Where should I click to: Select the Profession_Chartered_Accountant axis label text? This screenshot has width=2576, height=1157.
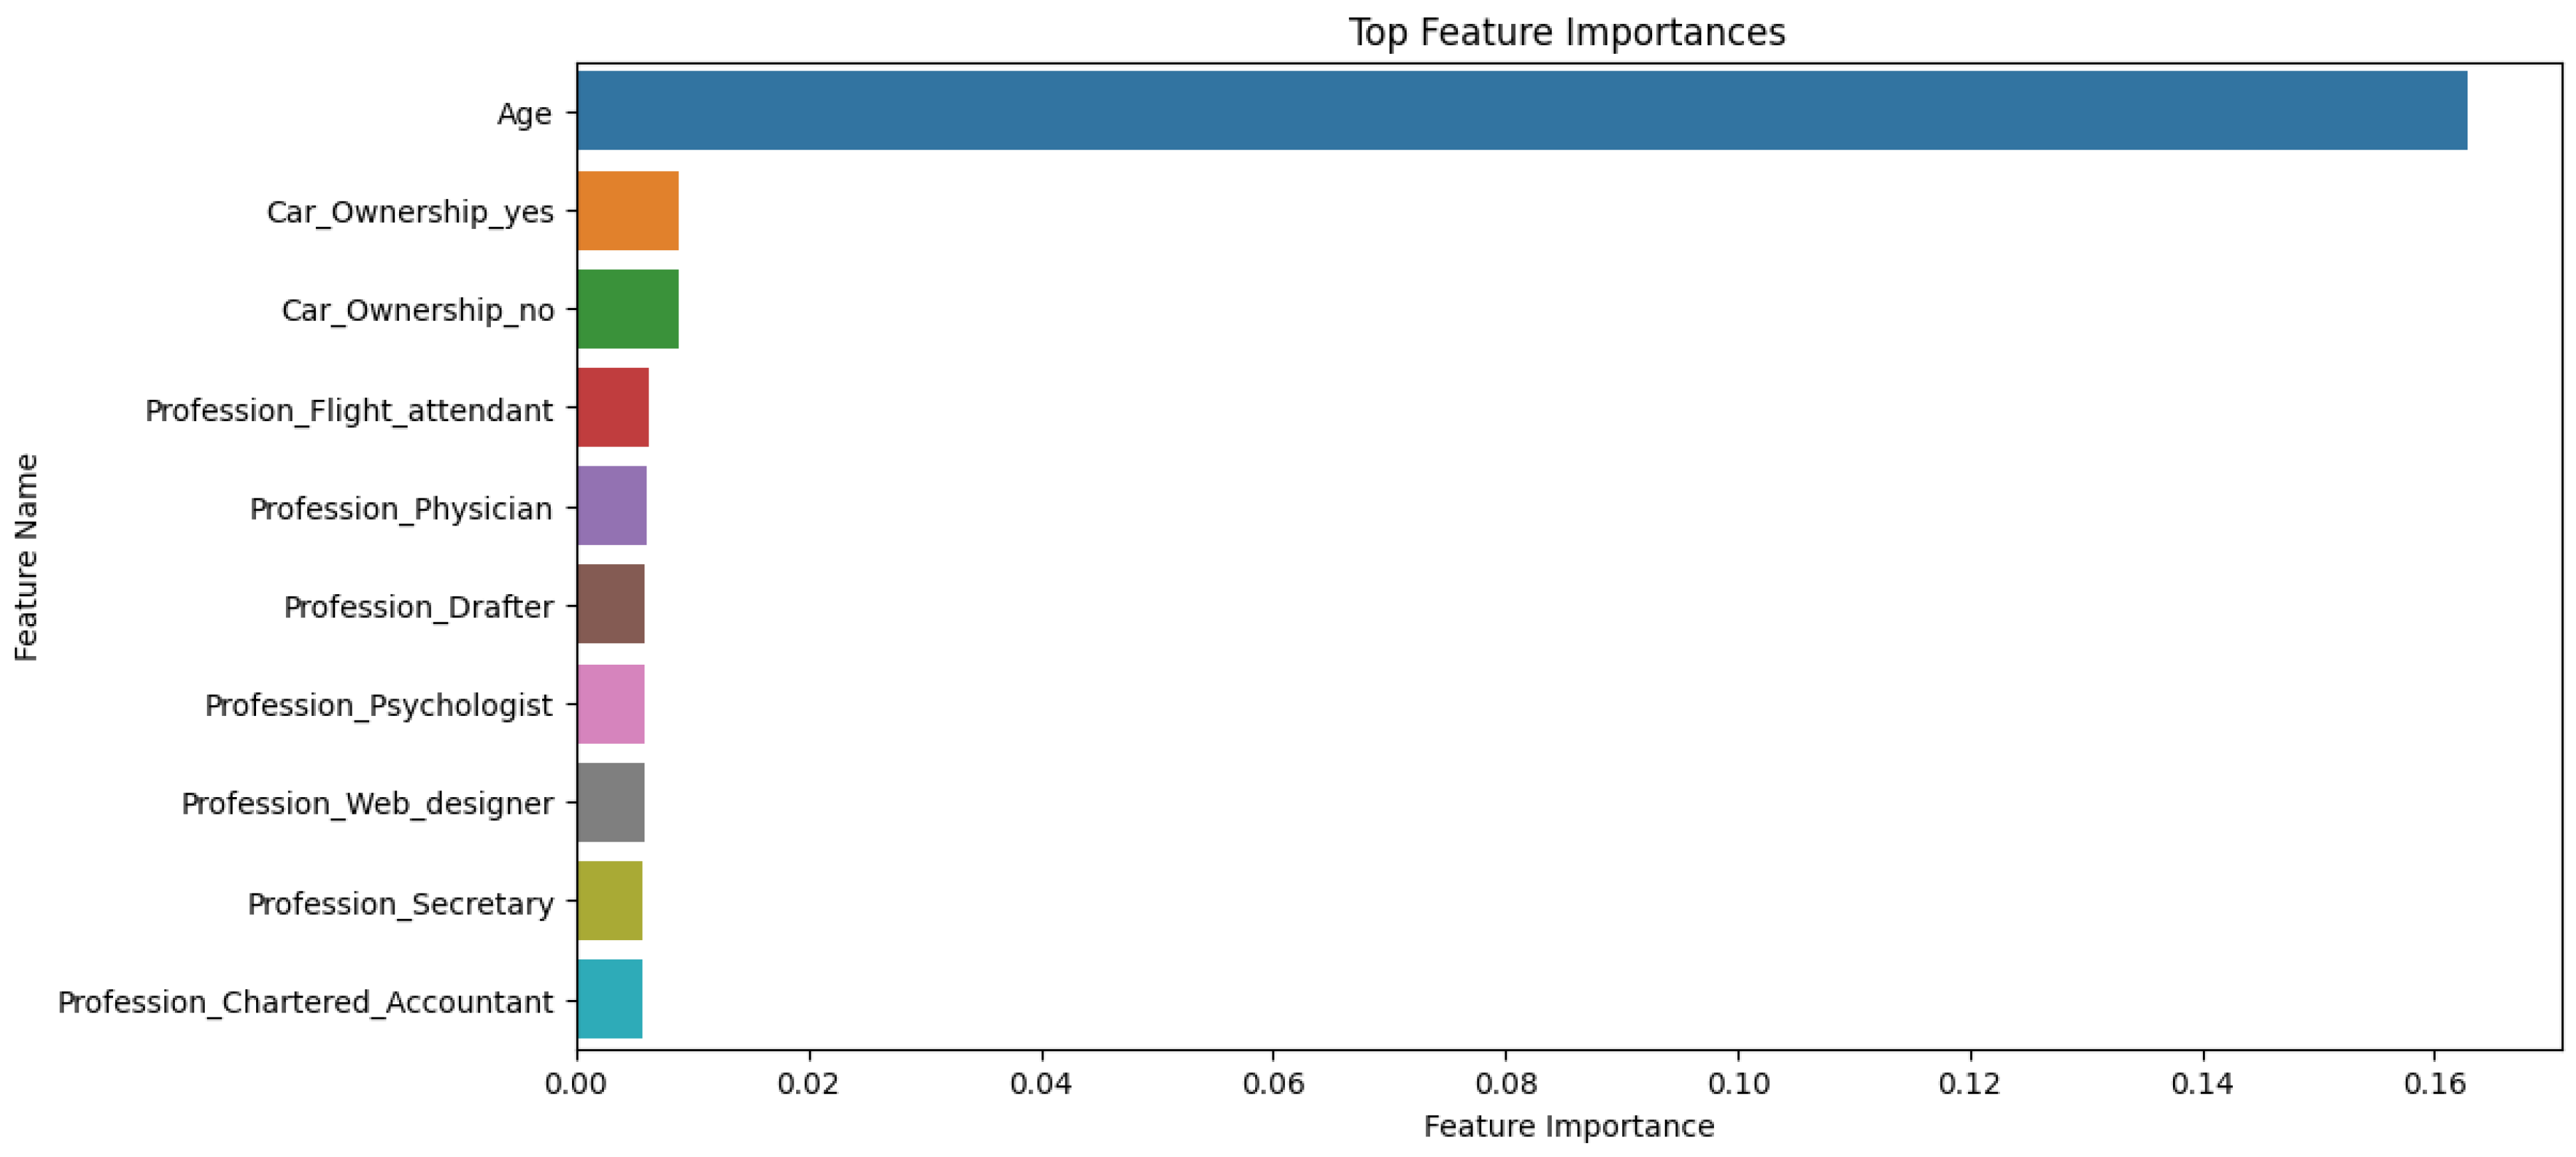305,1002
